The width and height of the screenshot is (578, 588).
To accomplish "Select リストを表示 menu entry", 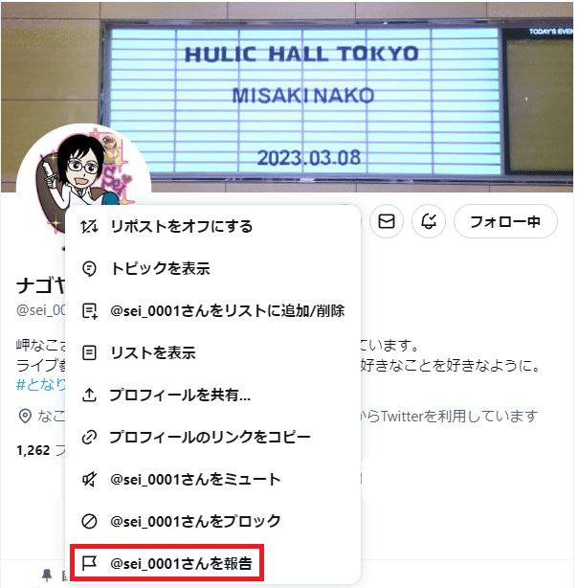I will point(212,352).
